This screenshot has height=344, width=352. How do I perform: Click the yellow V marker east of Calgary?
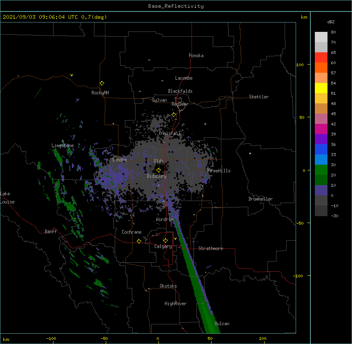[x=175, y=239]
